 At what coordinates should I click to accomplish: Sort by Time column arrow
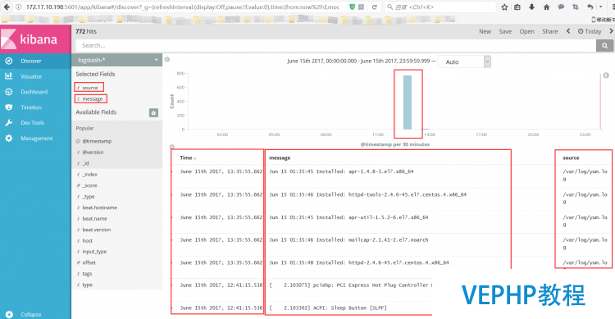pyautogui.click(x=195, y=158)
